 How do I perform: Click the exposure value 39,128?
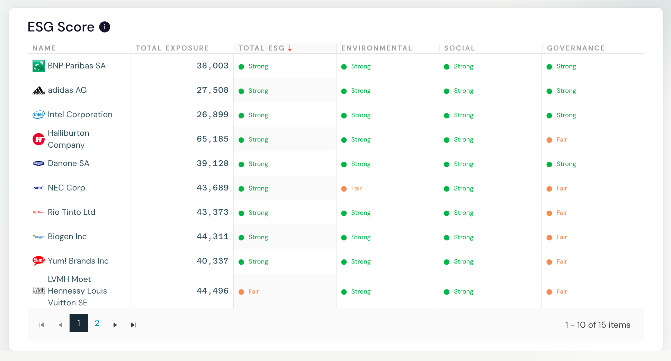(x=213, y=163)
